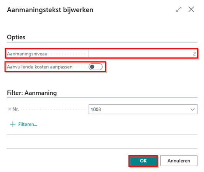The height and width of the screenshot is (172, 204).
Task: Collapse the Filter: Aanmaning section
Action: pyautogui.click(x=32, y=93)
